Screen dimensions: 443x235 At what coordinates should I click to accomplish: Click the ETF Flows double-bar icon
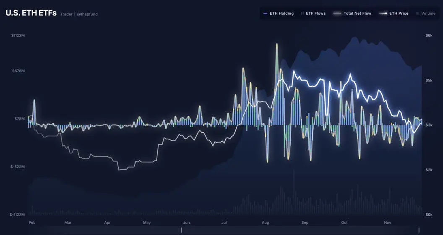tap(302, 13)
